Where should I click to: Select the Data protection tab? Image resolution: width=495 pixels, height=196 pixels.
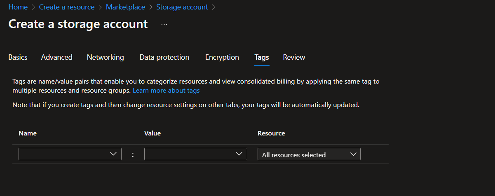pos(164,57)
